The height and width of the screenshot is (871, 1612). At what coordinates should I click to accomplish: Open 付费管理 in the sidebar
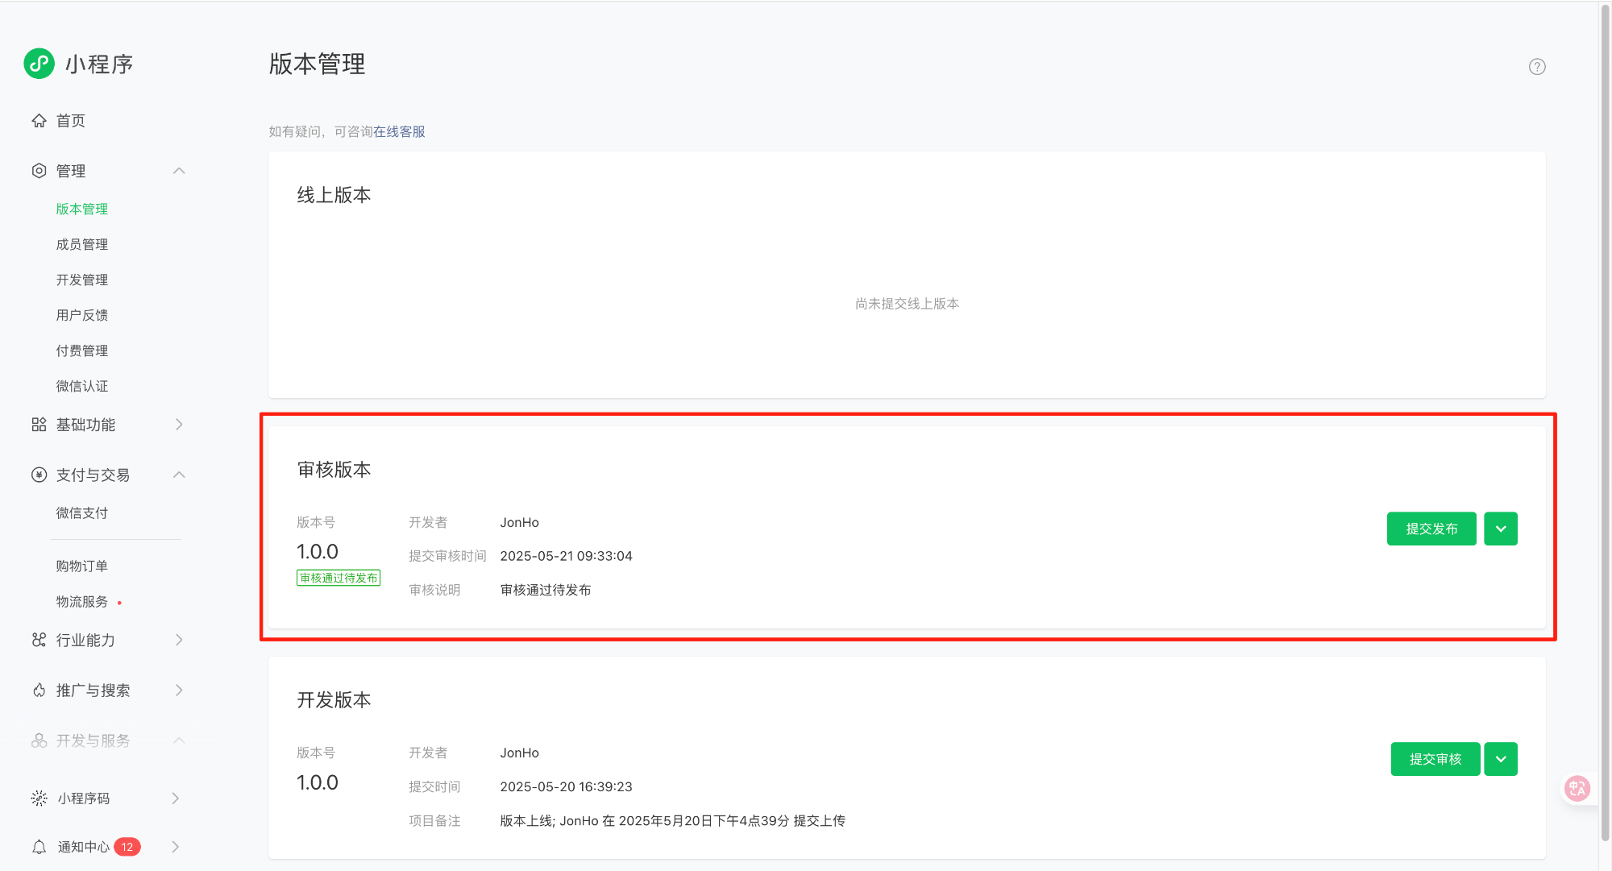click(82, 350)
